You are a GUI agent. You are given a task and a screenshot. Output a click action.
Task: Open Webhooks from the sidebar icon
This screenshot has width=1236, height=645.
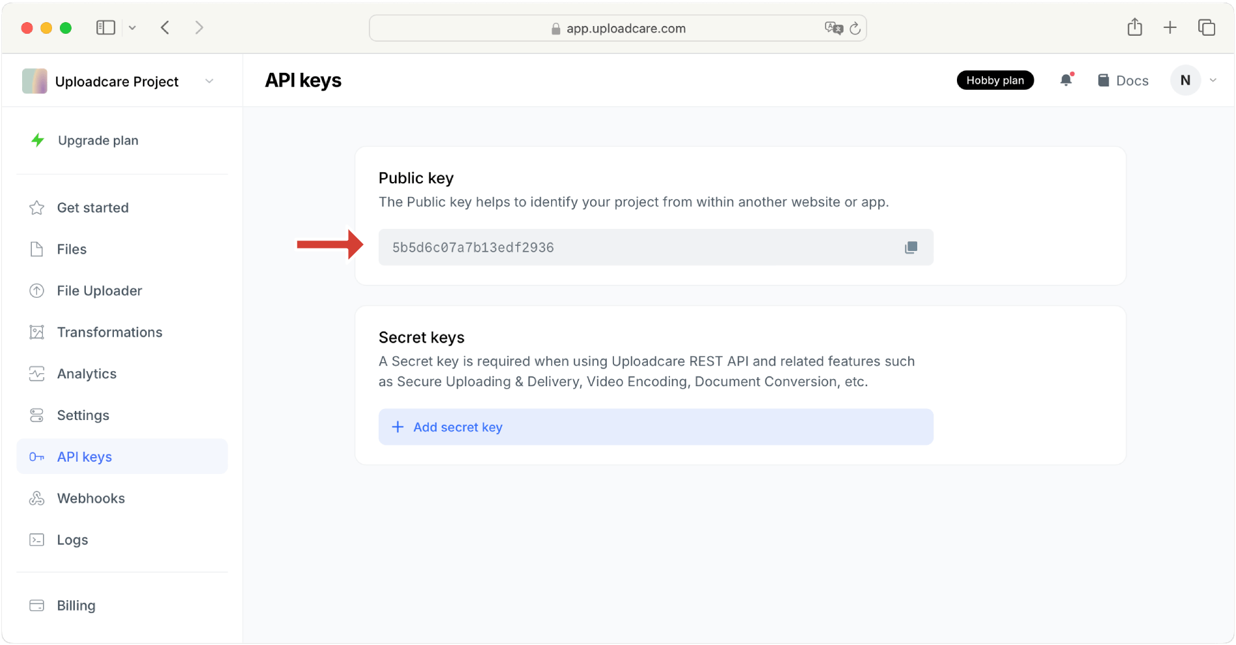click(x=37, y=498)
